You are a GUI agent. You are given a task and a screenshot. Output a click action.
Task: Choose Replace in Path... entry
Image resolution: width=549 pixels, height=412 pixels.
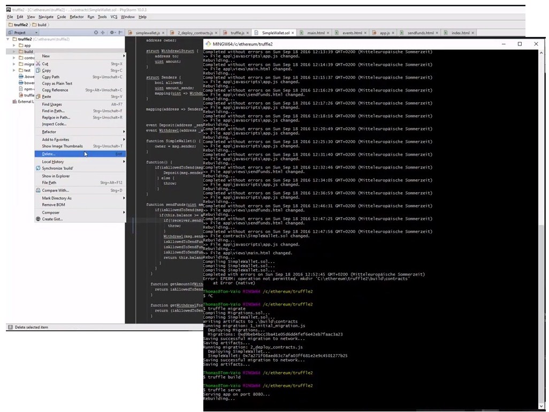(x=80, y=118)
